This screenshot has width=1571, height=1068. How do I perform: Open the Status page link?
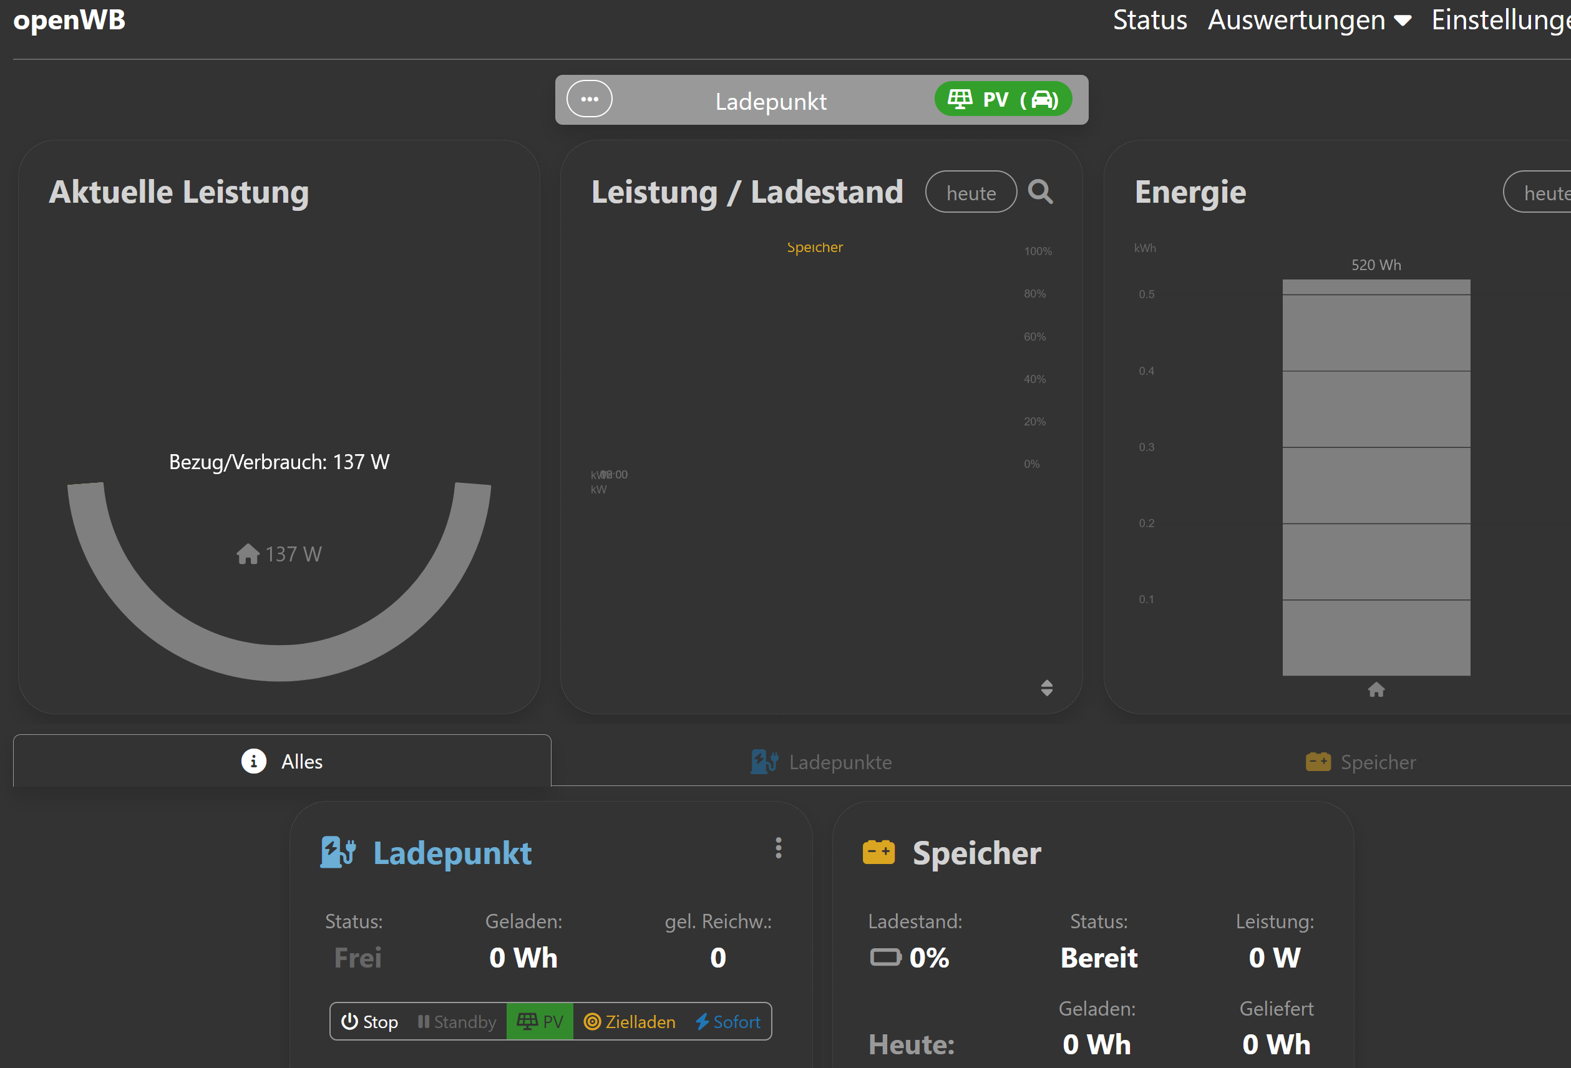1149,21
